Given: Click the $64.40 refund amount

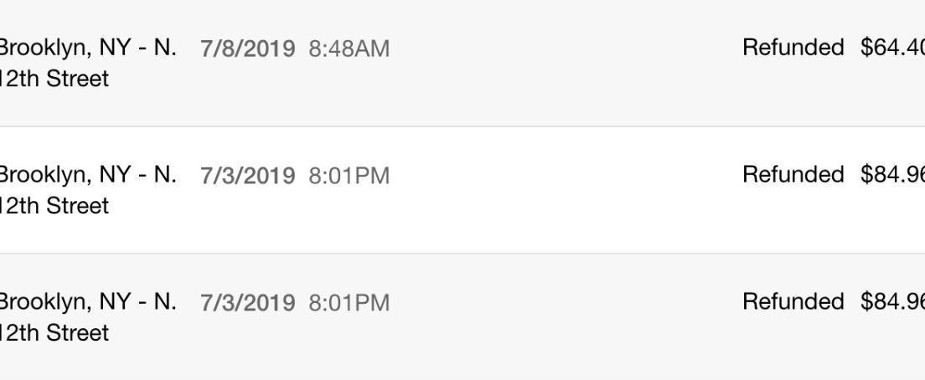Looking at the screenshot, I should pyautogui.click(x=892, y=47).
